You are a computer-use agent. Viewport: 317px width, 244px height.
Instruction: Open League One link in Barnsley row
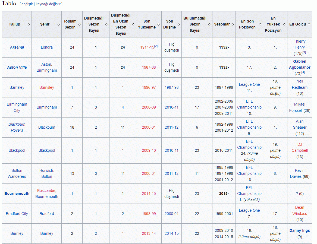click(x=249, y=84)
